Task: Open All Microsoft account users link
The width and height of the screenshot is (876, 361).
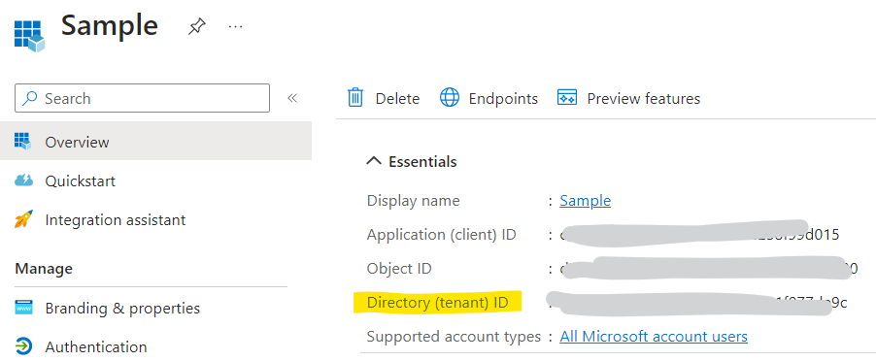Action: point(654,337)
